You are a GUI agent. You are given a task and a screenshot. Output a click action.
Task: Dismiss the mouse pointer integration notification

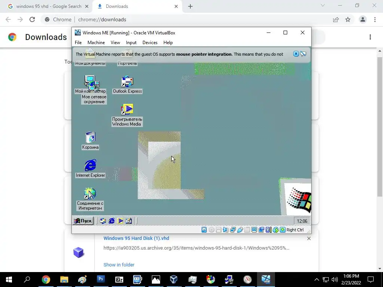pos(296,54)
